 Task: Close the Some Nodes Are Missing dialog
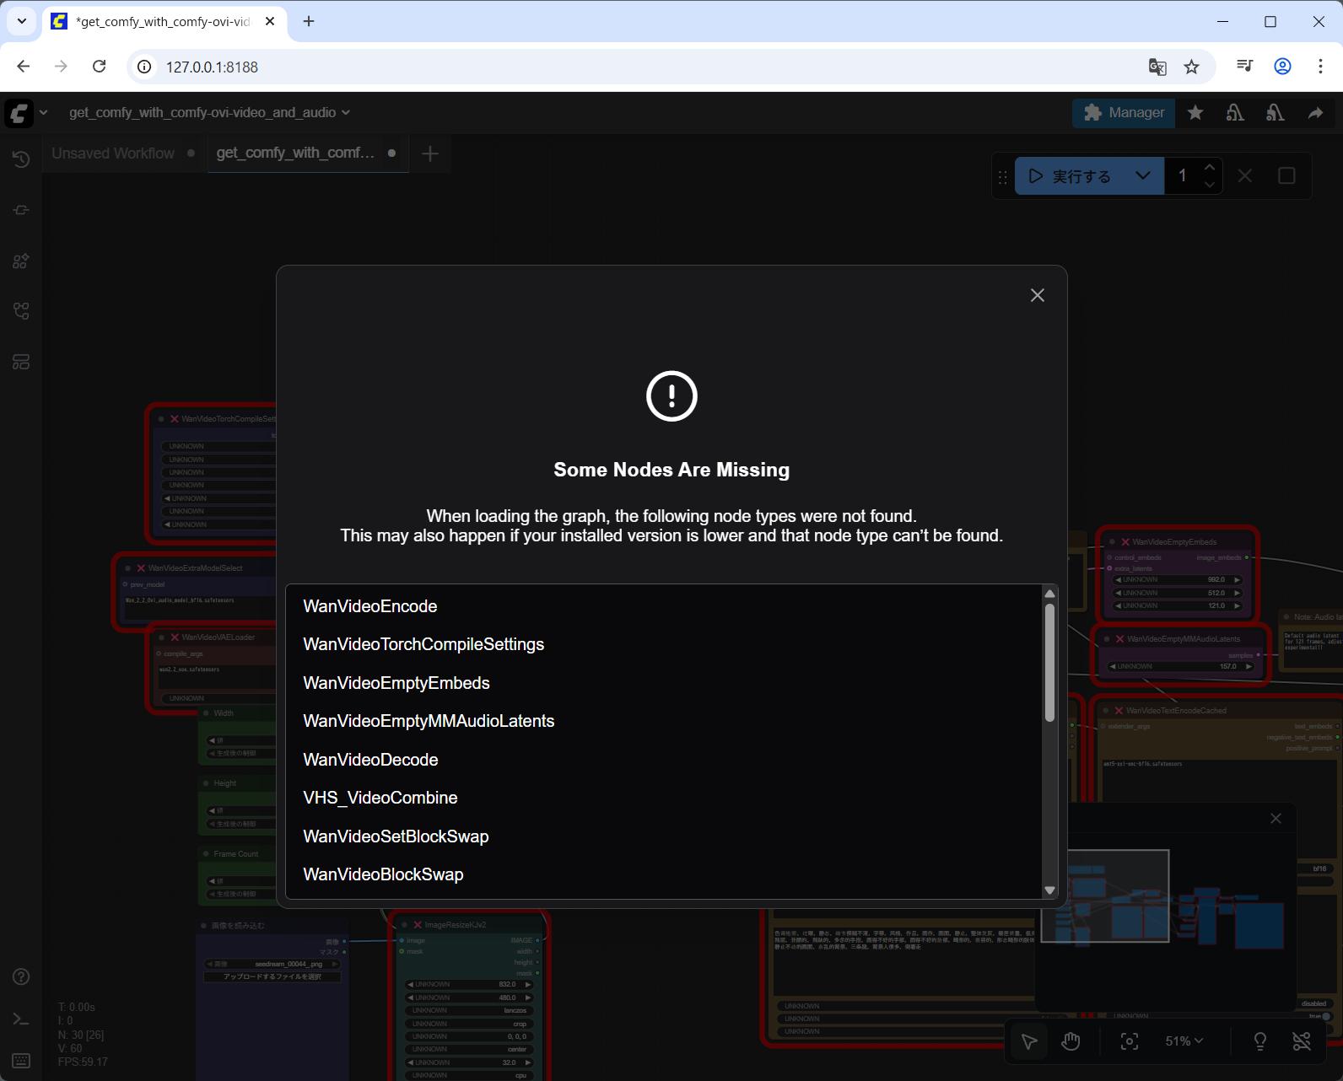pyautogui.click(x=1037, y=295)
